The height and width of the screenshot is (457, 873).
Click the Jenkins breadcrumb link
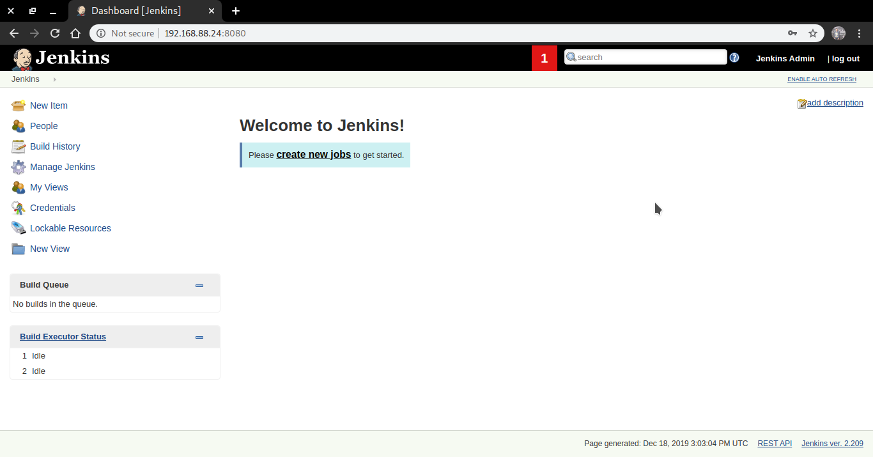click(x=26, y=79)
